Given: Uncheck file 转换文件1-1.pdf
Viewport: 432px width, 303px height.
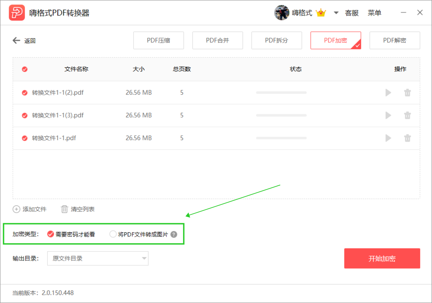Looking at the screenshot, I should pos(25,138).
